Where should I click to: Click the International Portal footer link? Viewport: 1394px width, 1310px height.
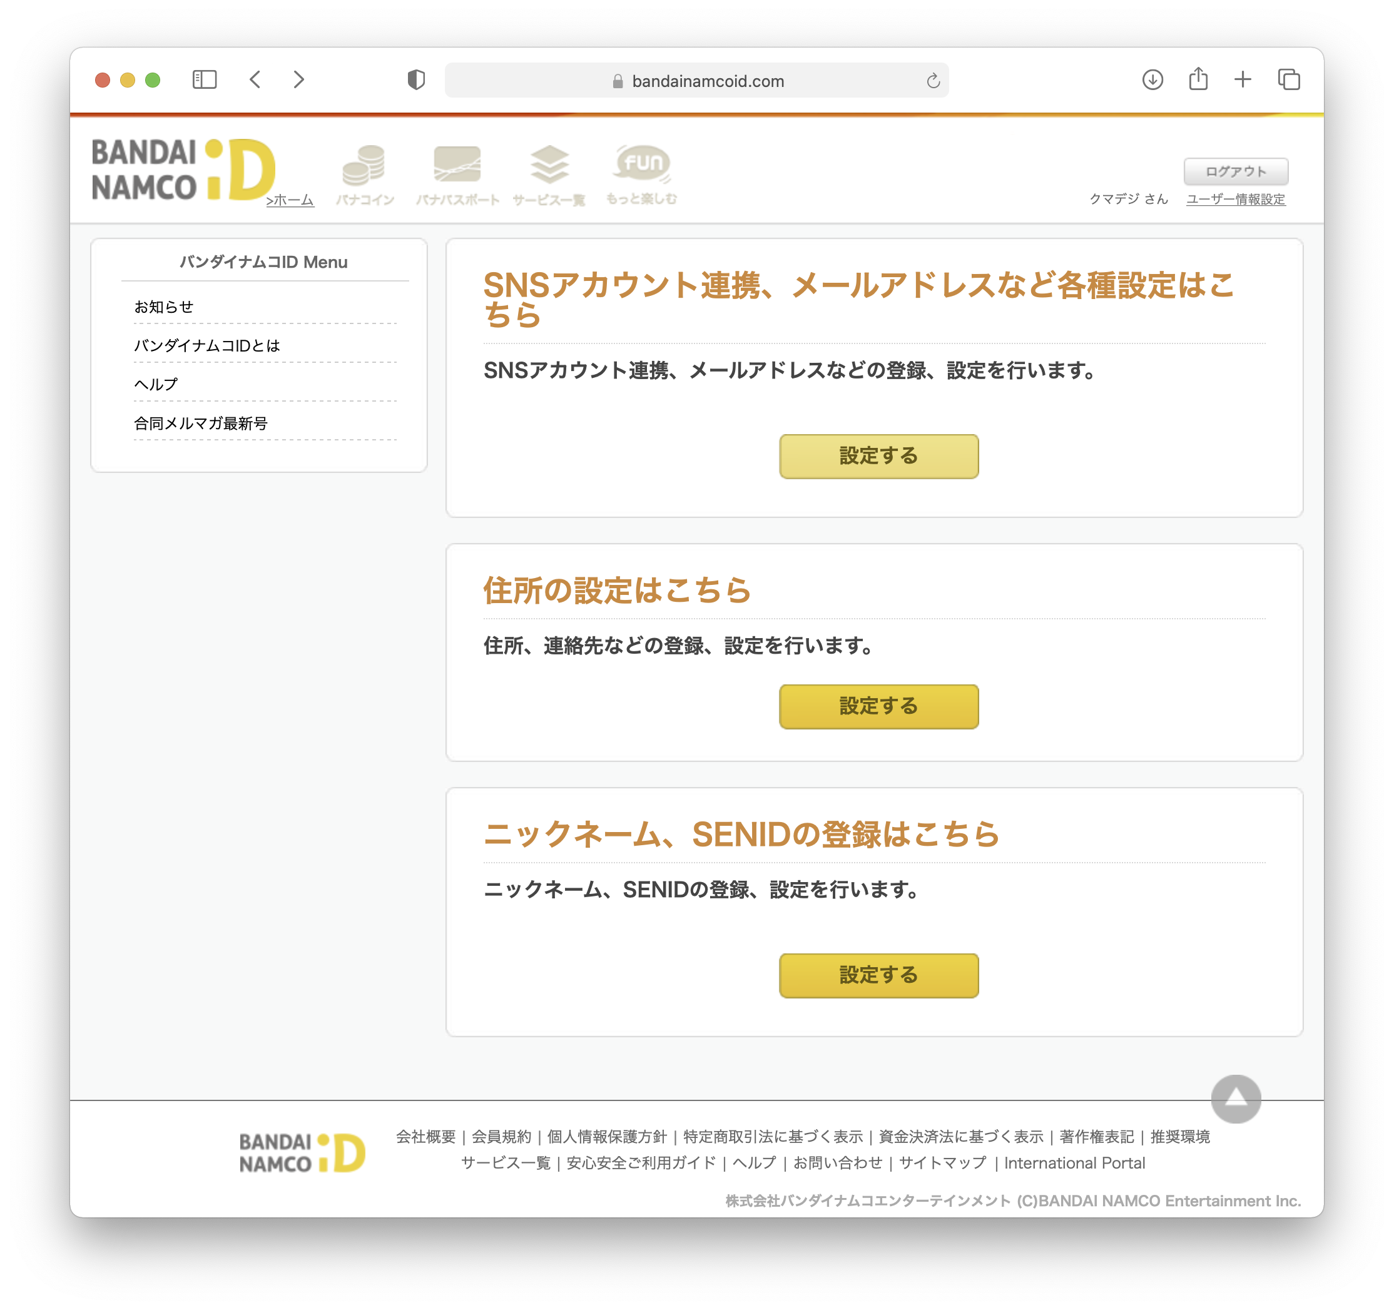coord(1074,1163)
